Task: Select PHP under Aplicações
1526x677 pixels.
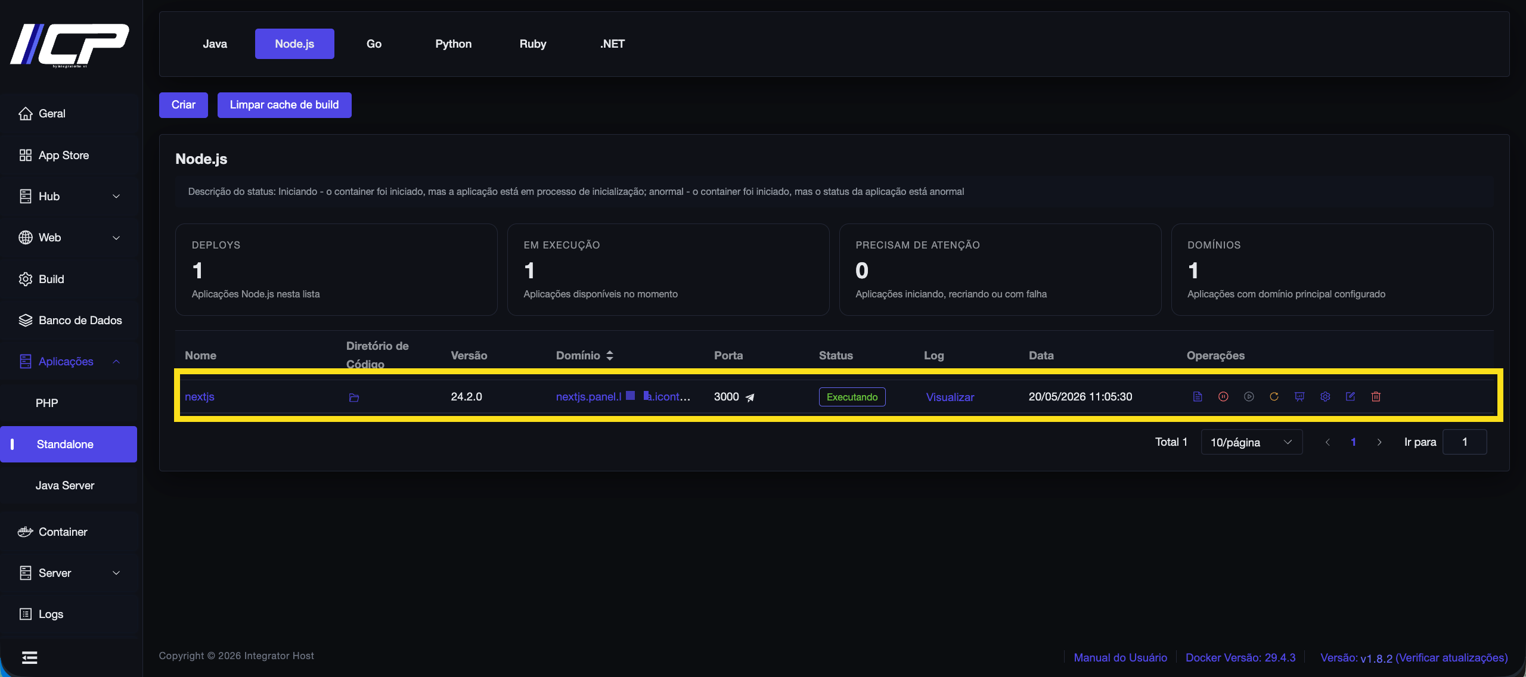Action: (46, 403)
